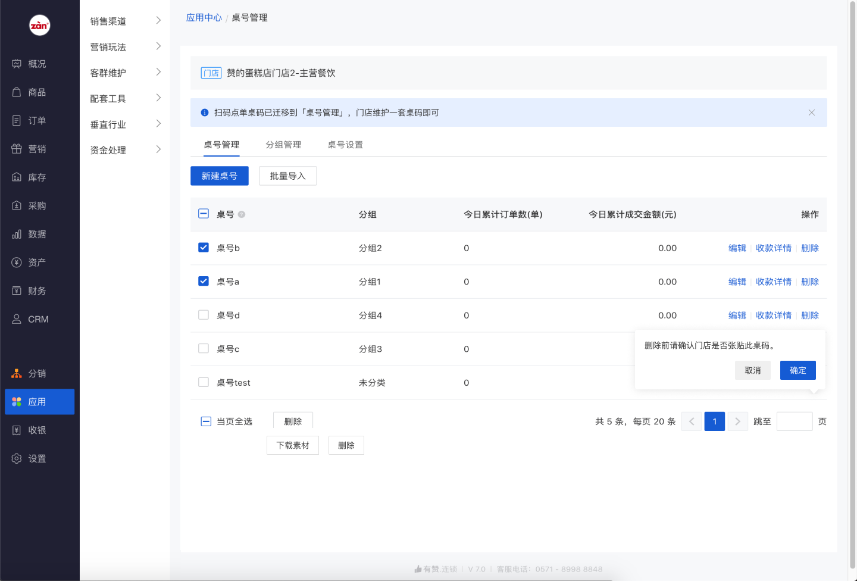Edit the 桌号b row

(737, 248)
